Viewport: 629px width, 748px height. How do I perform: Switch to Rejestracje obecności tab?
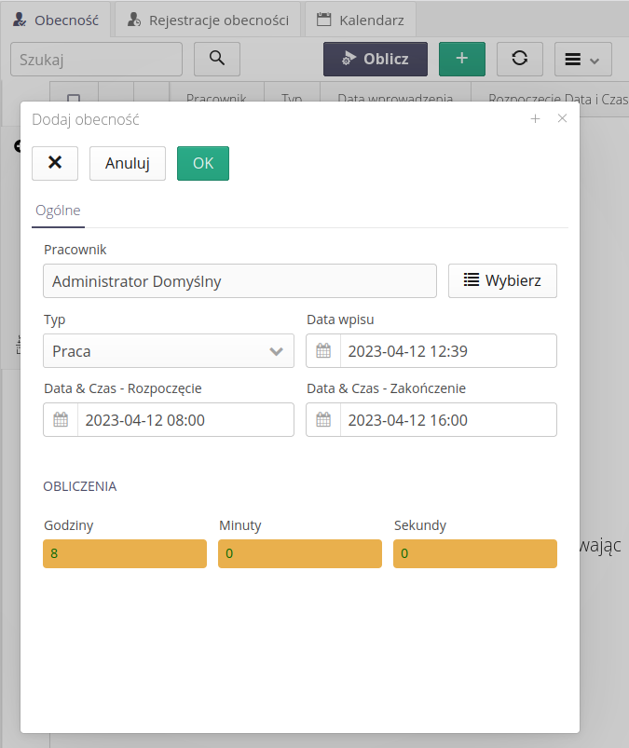click(208, 19)
